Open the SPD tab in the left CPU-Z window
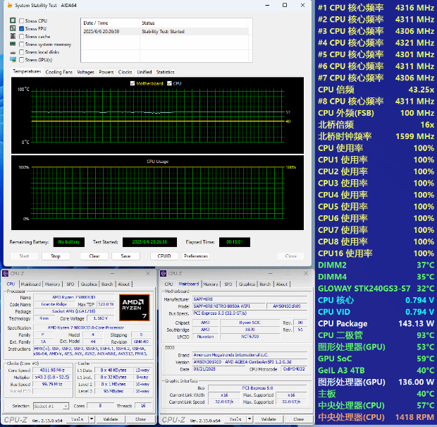The image size is (437, 427). 70,284
